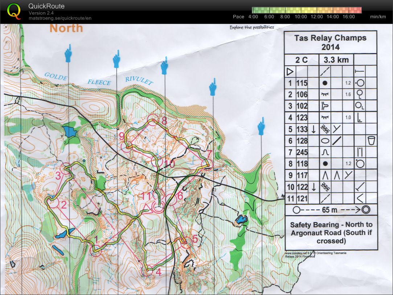Click the finish double circle on the map

(158, 208)
